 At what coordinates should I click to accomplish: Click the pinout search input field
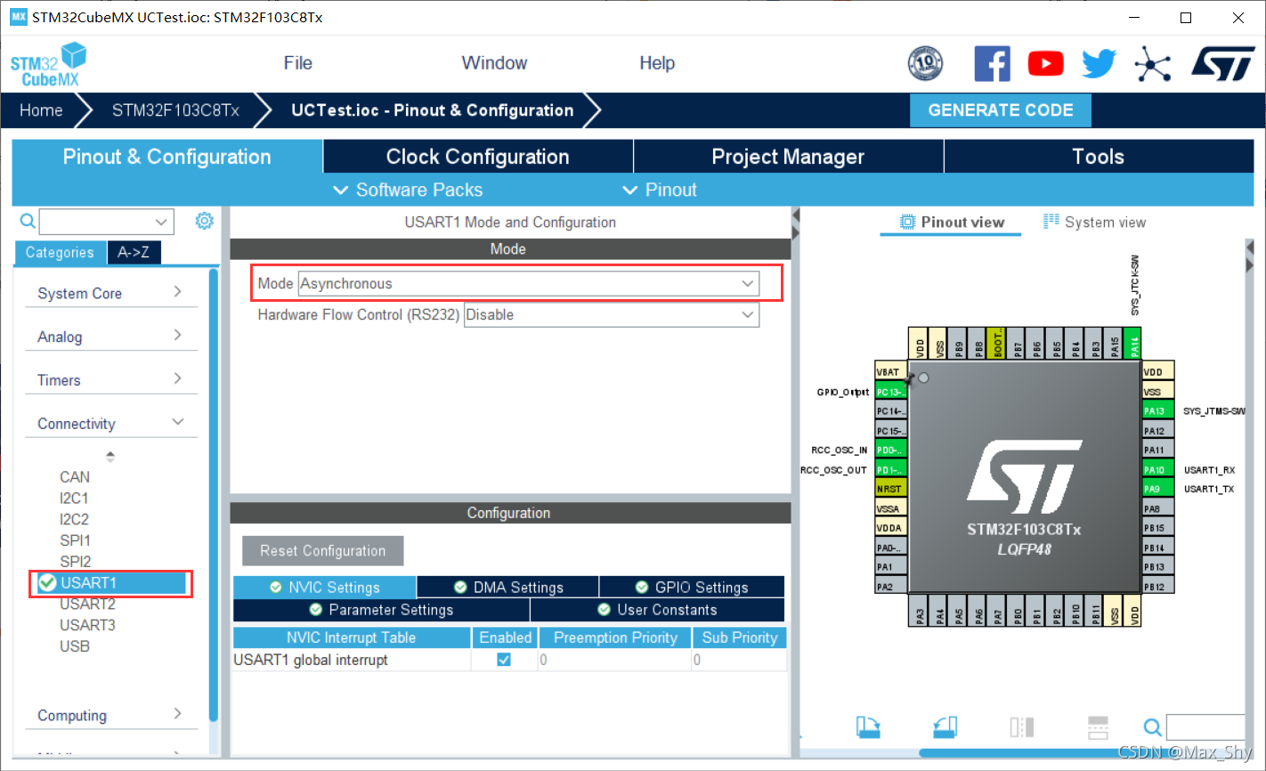pos(1205,726)
